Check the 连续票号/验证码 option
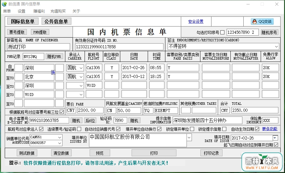 [79, 129]
